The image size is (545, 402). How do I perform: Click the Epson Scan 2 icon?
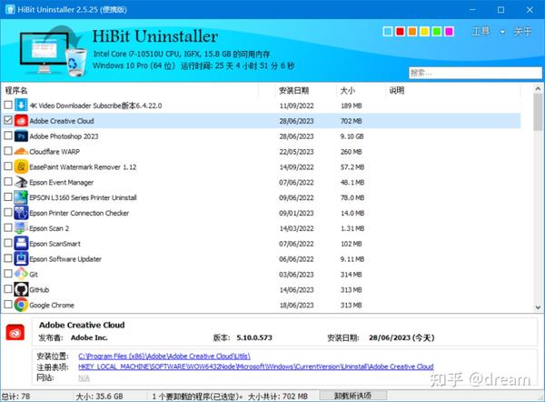(x=21, y=227)
